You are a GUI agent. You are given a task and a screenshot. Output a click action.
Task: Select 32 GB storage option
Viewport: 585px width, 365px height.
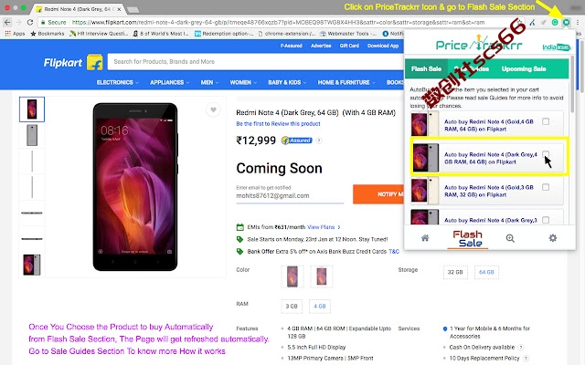[x=455, y=272]
